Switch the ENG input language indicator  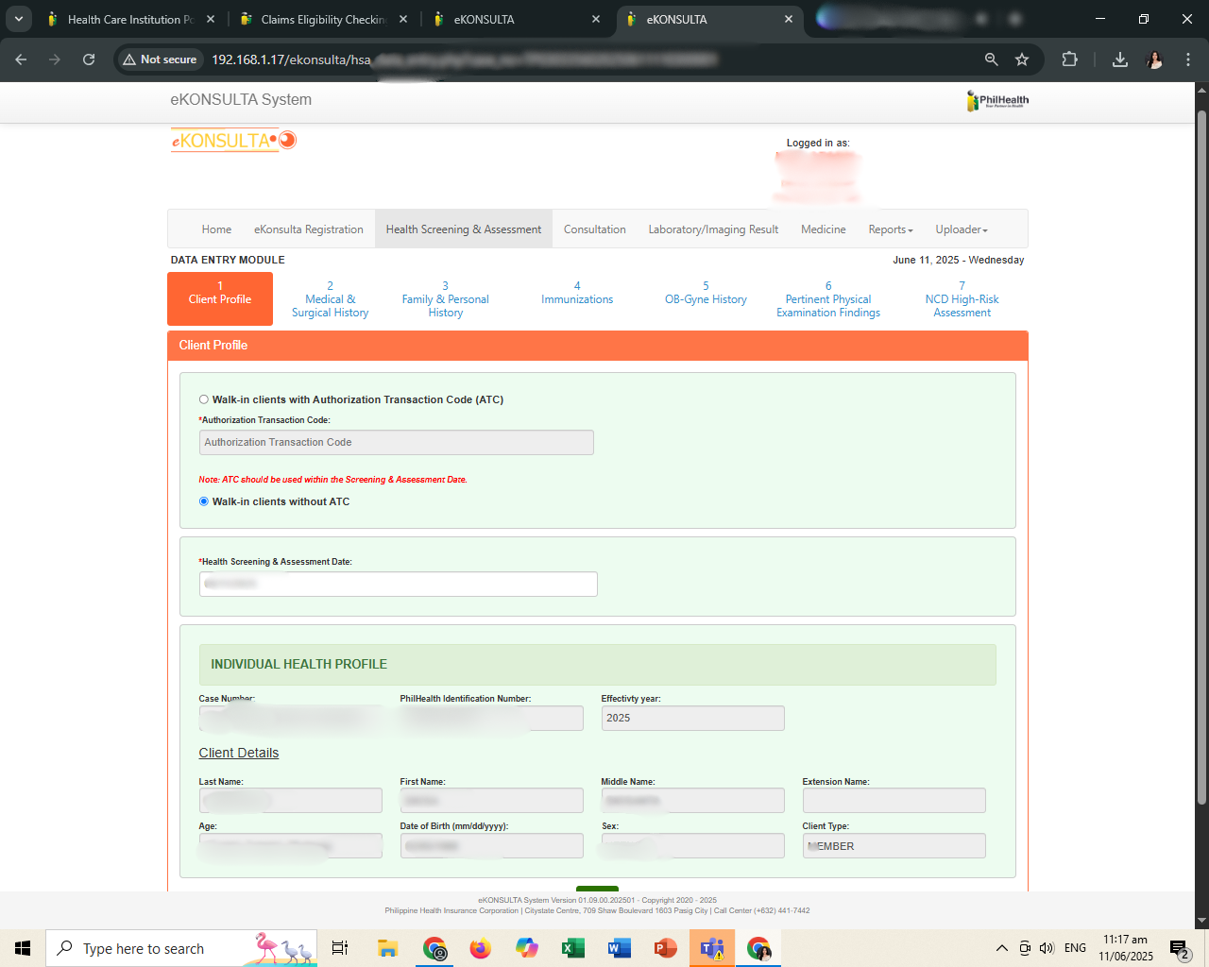tap(1075, 948)
